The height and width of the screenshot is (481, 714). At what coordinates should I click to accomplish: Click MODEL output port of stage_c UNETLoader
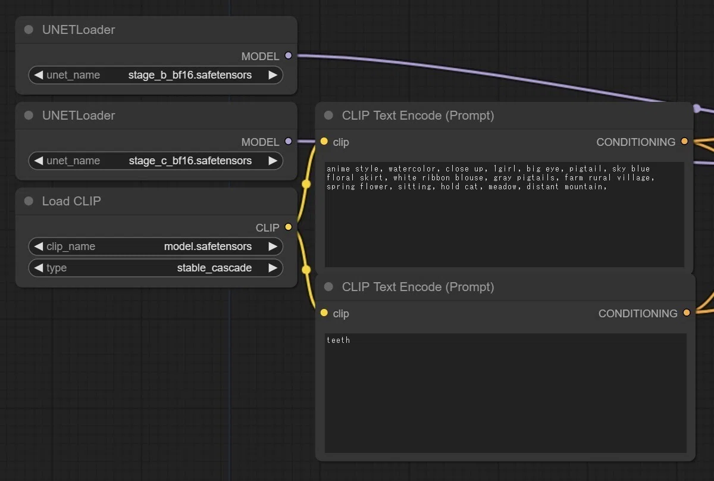click(289, 142)
